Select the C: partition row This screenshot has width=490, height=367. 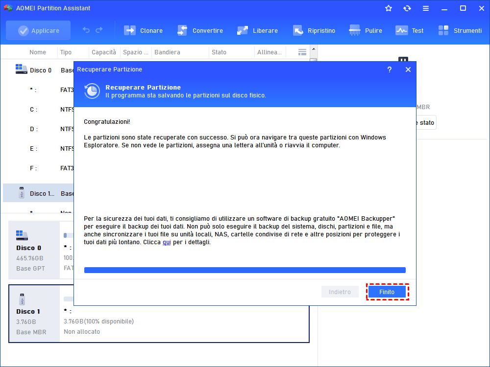pyautogui.click(x=38, y=110)
